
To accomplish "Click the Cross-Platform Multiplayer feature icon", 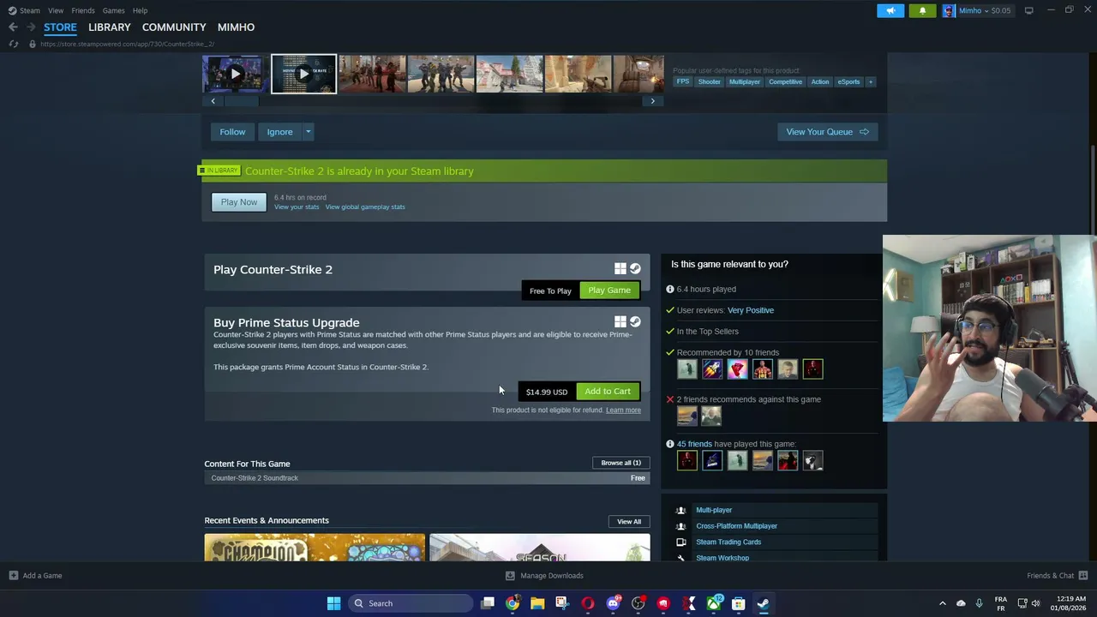I will click(681, 526).
